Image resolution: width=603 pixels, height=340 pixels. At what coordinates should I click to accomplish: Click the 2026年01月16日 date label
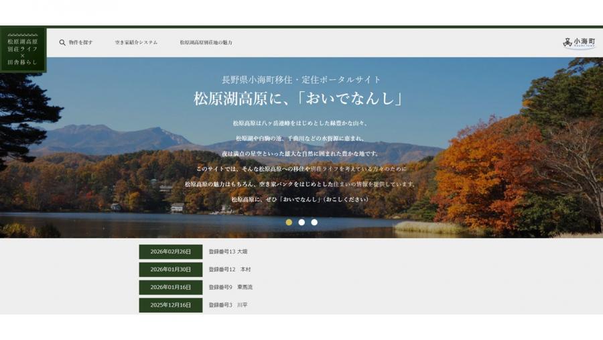point(171,287)
